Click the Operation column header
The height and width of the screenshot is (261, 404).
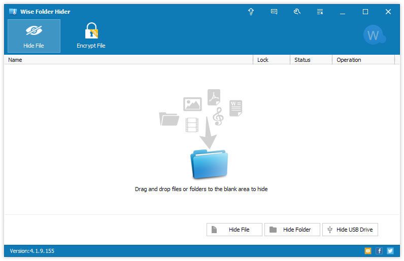363,60
